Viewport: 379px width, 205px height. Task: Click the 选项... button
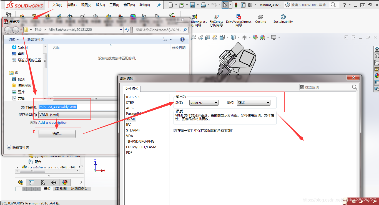click(x=57, y=134)
